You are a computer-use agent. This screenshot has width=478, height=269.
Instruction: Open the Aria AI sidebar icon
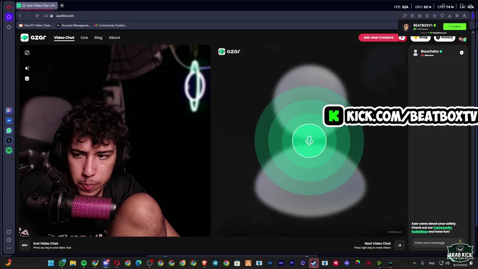[9, 111]
